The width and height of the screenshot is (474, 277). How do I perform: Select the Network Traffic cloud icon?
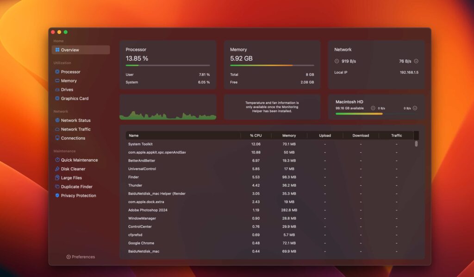[57, 129]
